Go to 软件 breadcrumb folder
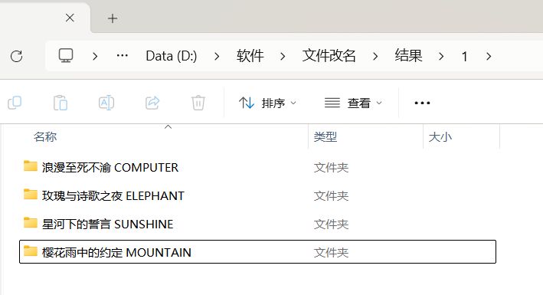Viewport: 543px width, 295px height. (250, 56)
